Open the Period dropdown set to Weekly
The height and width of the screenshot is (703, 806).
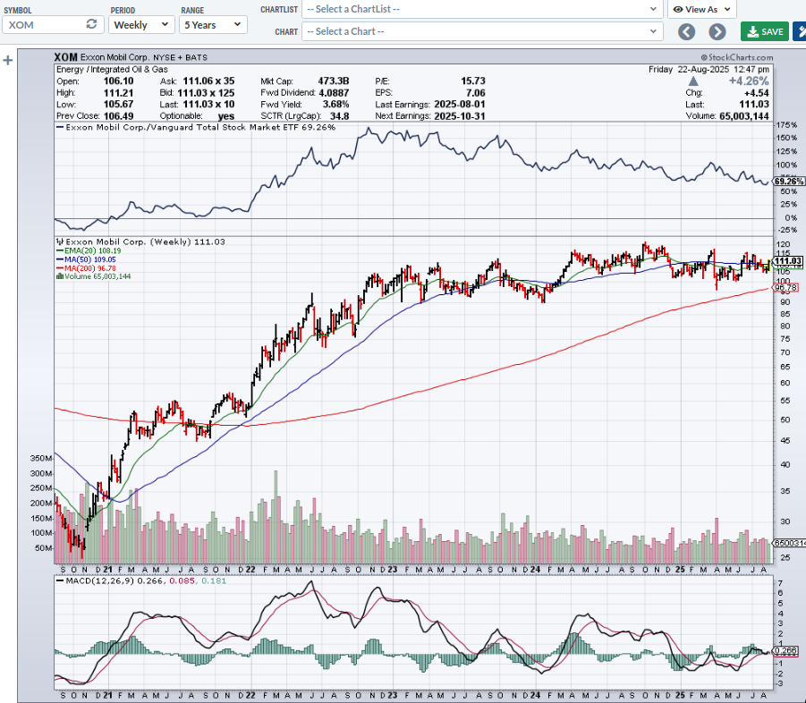click(x=142, y=25)
